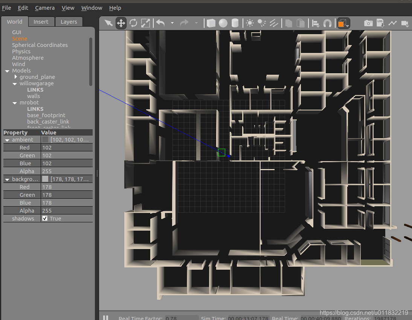This screenshot has width=412, height=320.
Task: Insert a cylinder shape
Action: pos(235,23)
